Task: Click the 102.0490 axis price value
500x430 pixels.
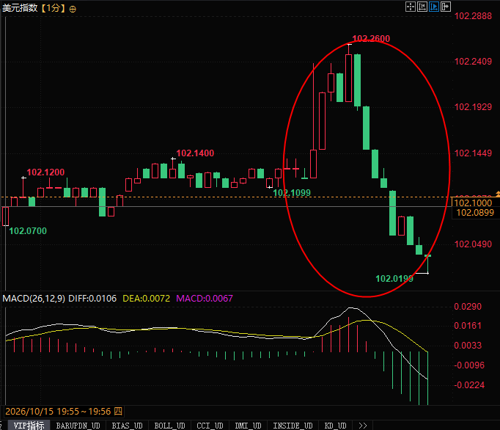Action: click(473, 244)
